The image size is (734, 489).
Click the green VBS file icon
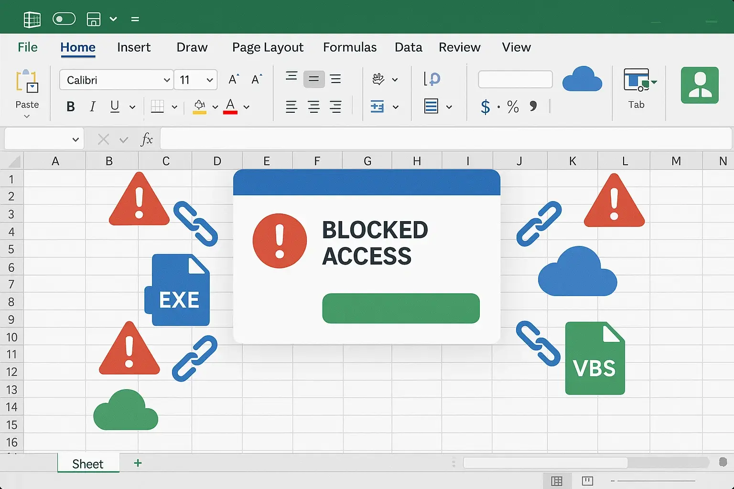(595, 358)
